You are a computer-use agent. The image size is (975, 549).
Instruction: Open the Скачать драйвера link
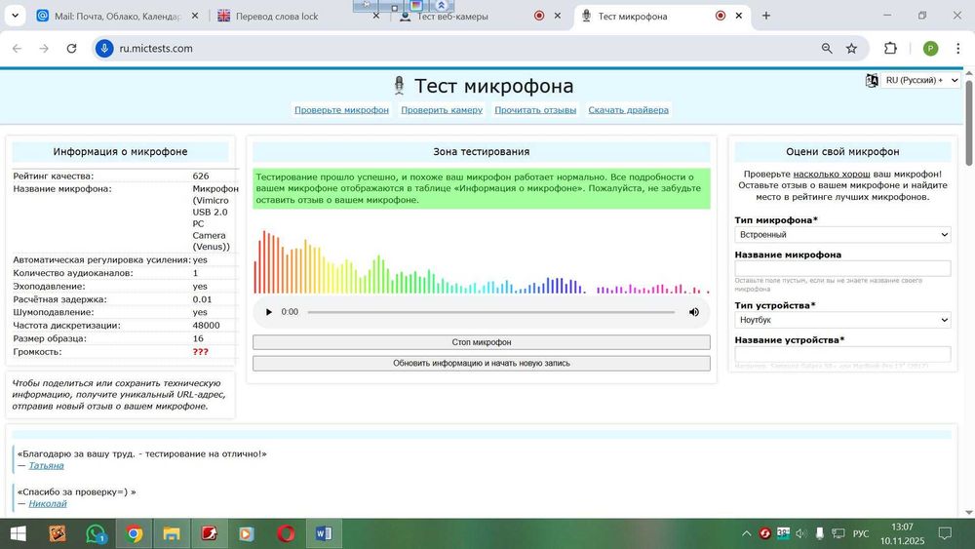tap(629, 110)
